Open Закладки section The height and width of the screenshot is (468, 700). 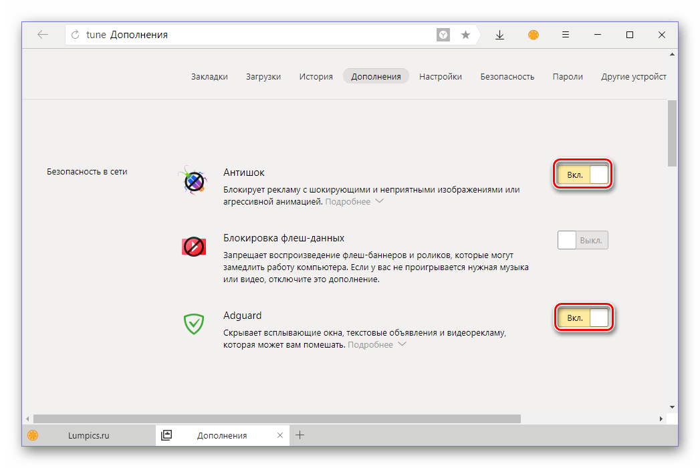tap(209, 76)
